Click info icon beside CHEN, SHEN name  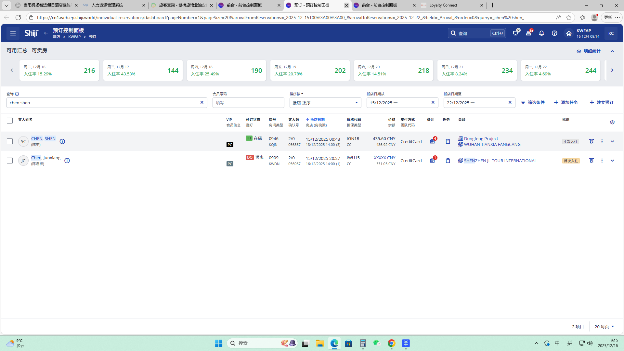click(x=62, y=141)
